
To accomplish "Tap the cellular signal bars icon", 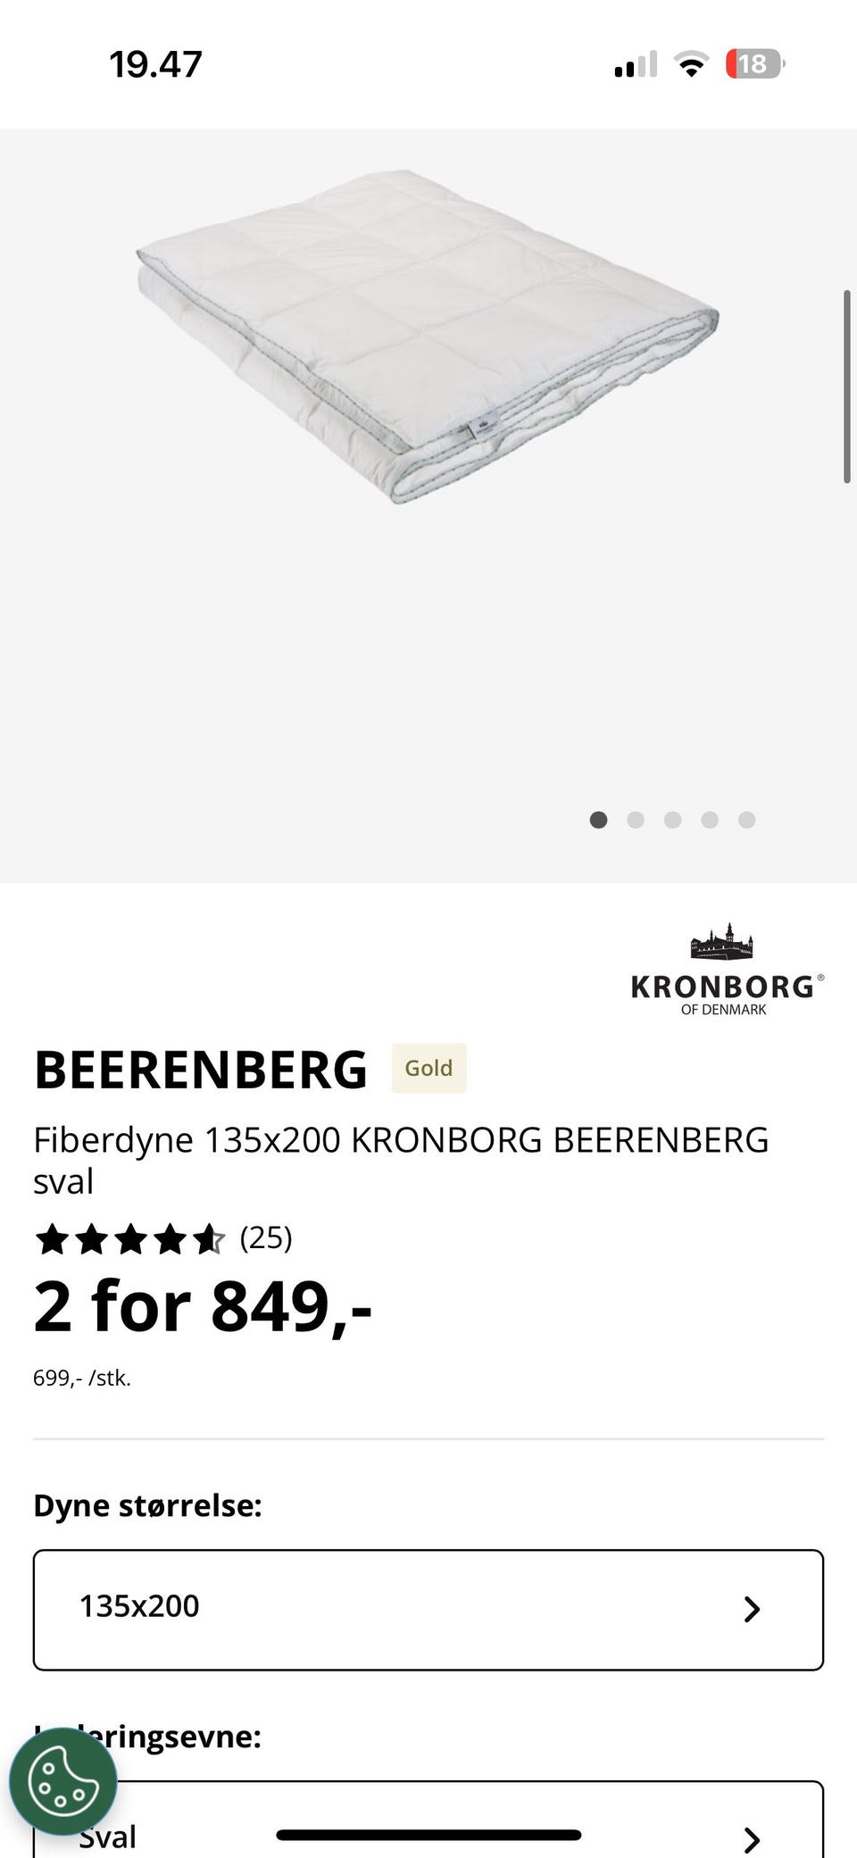I will tap(636, 64).
